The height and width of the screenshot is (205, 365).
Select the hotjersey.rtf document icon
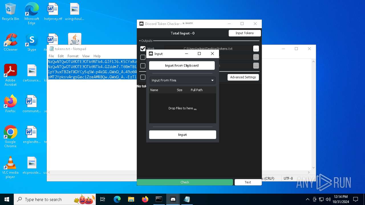click(53, 12)
